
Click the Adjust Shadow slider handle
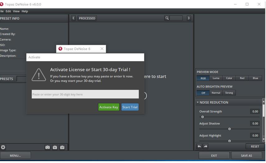click(x=229, y=129)
